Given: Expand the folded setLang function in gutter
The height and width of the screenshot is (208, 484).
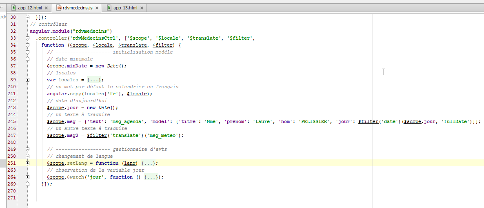Looking at the screenshot, I should click(27, 163).
